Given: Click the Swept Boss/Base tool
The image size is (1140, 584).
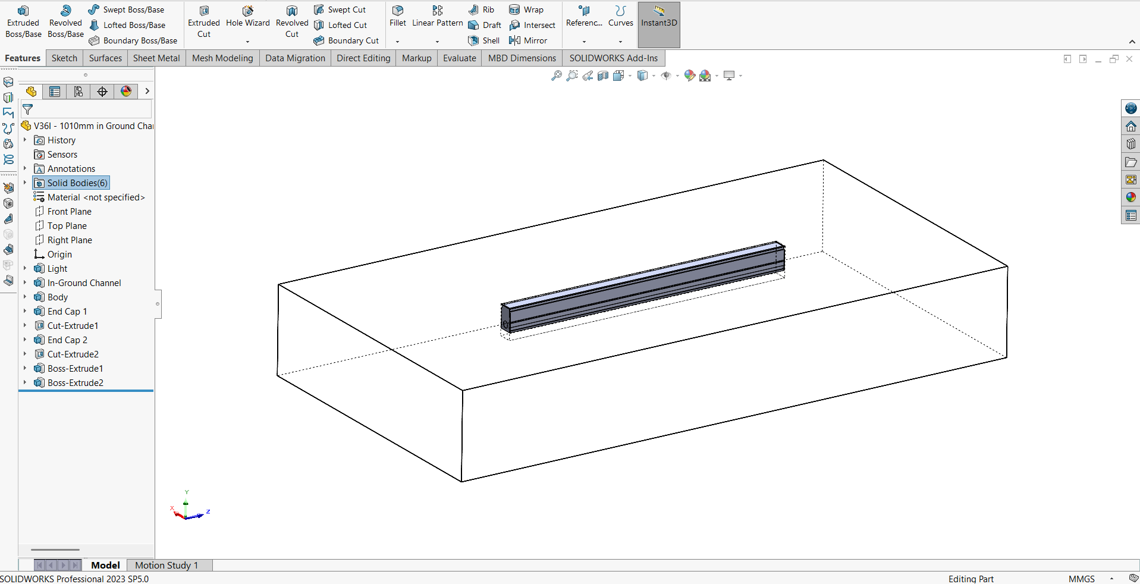Looking at the screenshot, I should click(126, 10).
